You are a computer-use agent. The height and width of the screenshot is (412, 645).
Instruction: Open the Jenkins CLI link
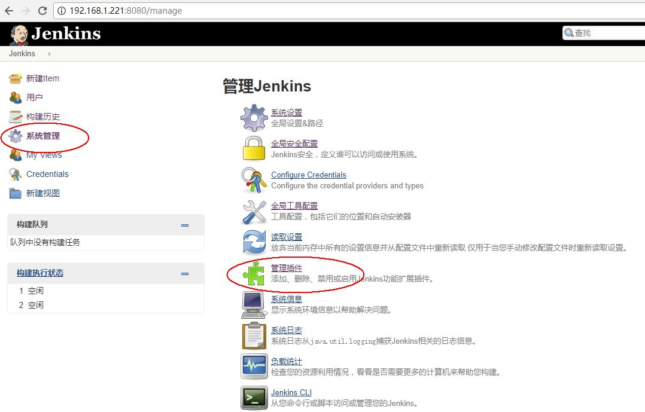point(291,392)
